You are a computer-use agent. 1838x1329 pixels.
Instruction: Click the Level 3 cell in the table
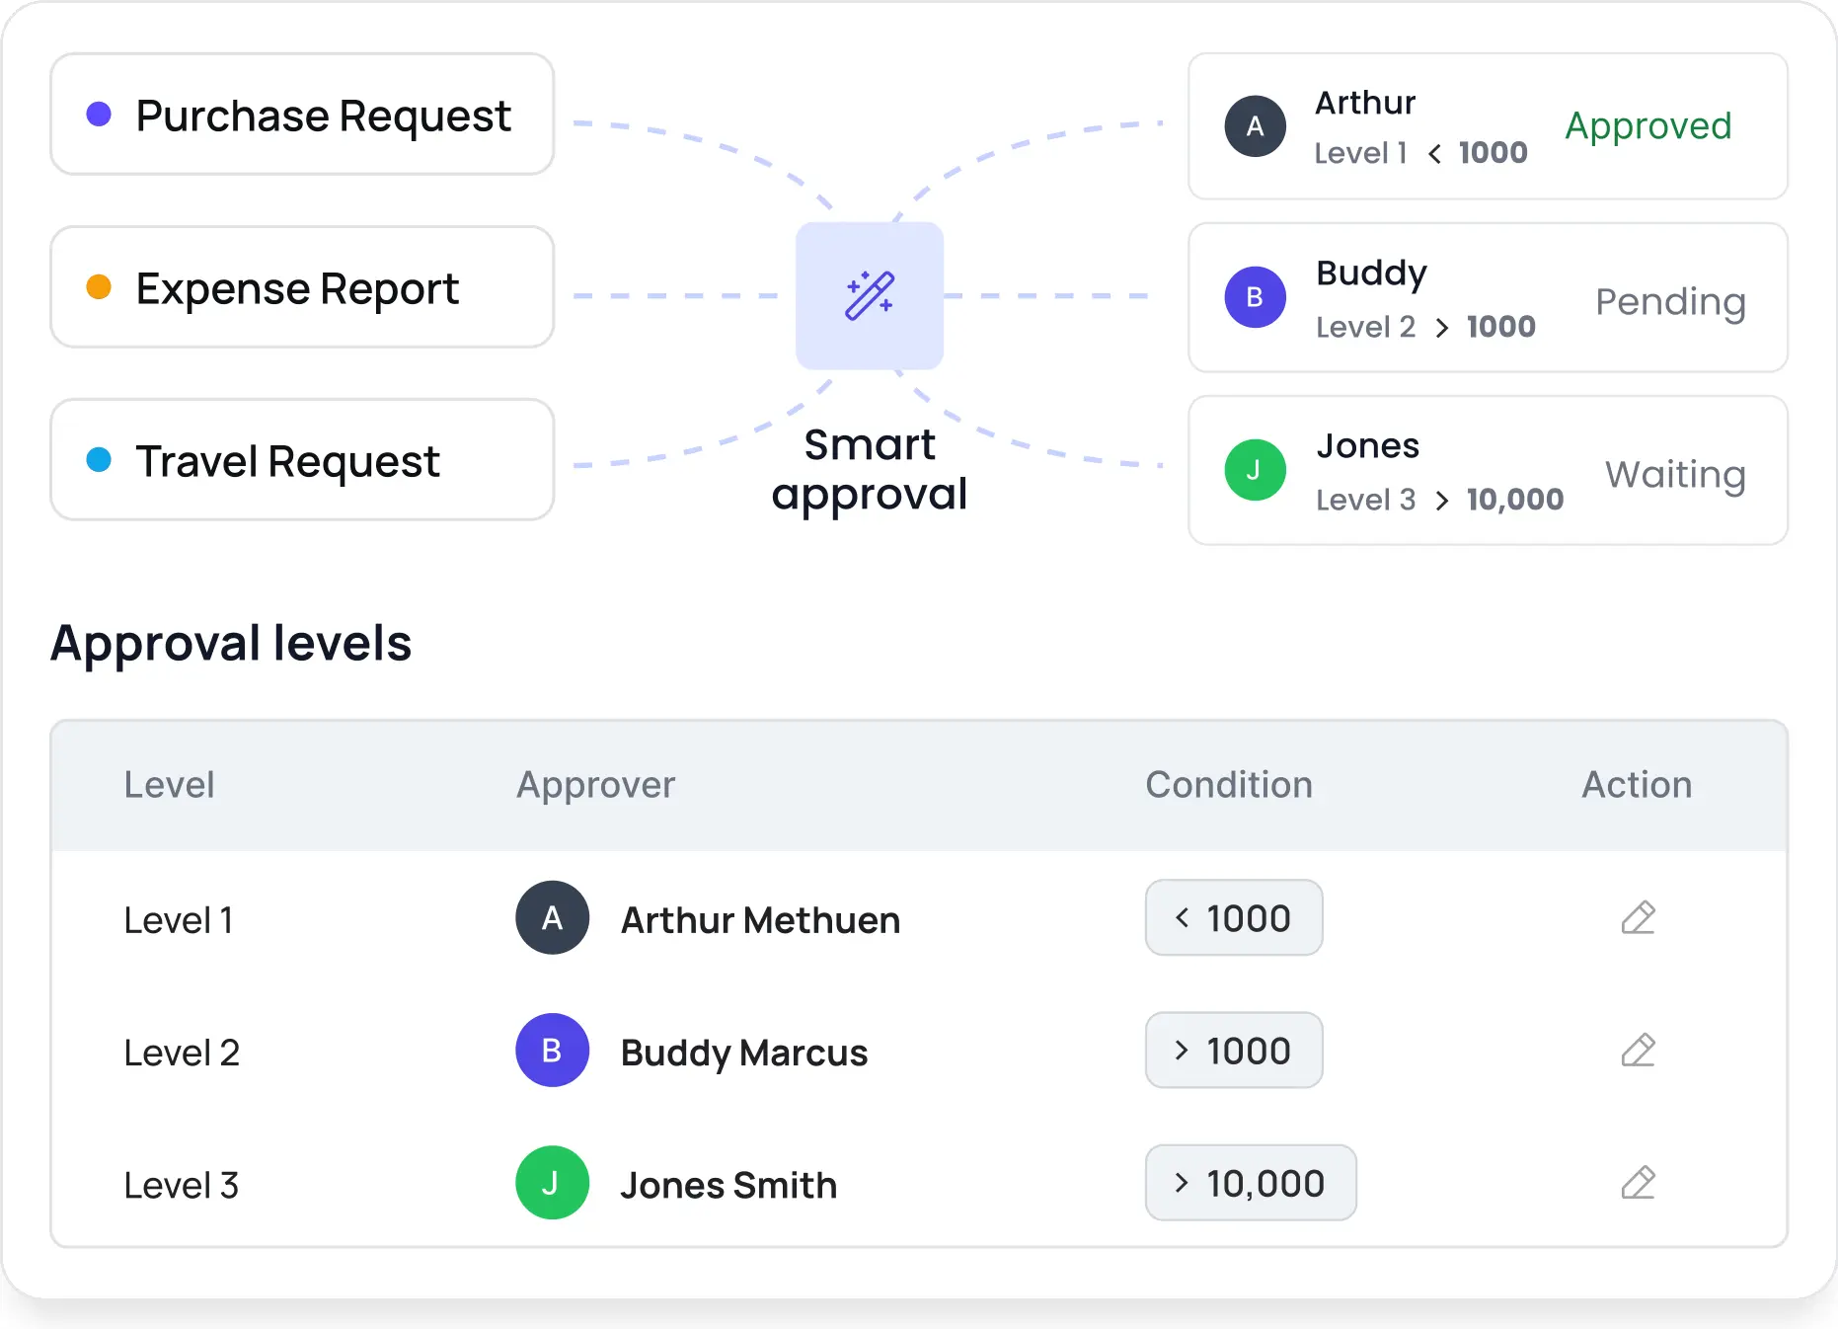coord(182,1185)
